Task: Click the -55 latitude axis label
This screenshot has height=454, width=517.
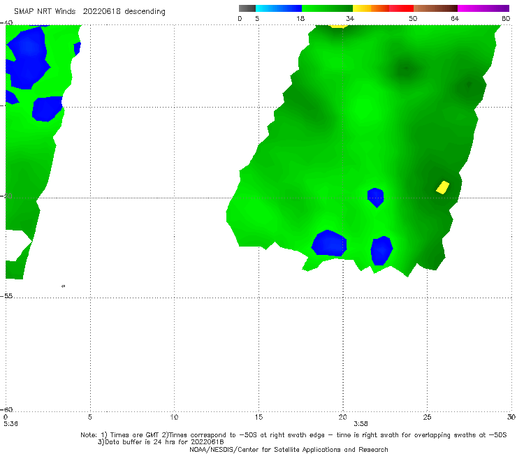Action: pos(7,296)
